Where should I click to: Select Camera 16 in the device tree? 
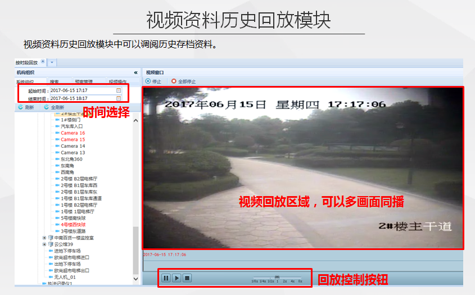[x=73, y=133]
